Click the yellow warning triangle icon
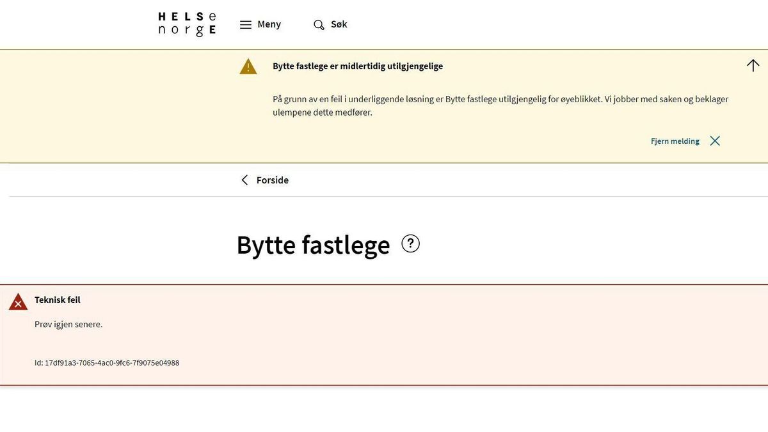This screenshot has height=432, width=768. (x=248, y=66)
